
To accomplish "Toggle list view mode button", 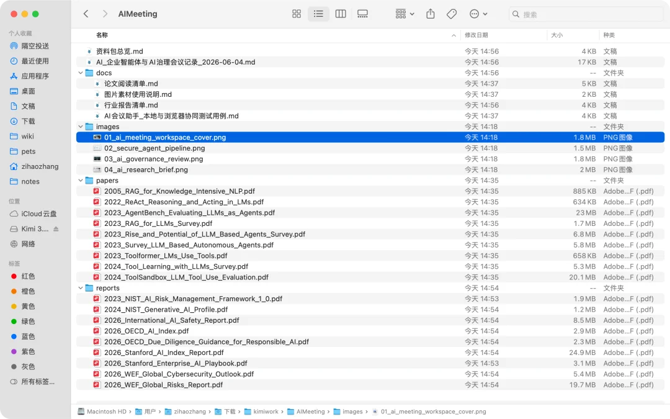I will [x=318, y=14].
